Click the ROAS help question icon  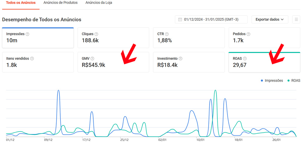point(245,58)
